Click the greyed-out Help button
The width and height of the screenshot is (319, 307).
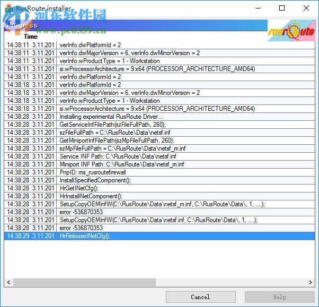[x=280, y=297]
